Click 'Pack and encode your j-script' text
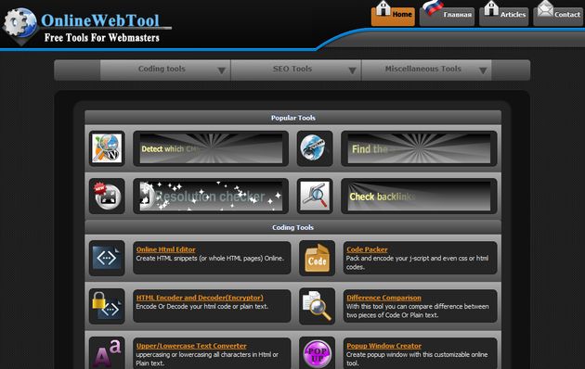The height and width of the screenshot is (369, 585). 417,262
